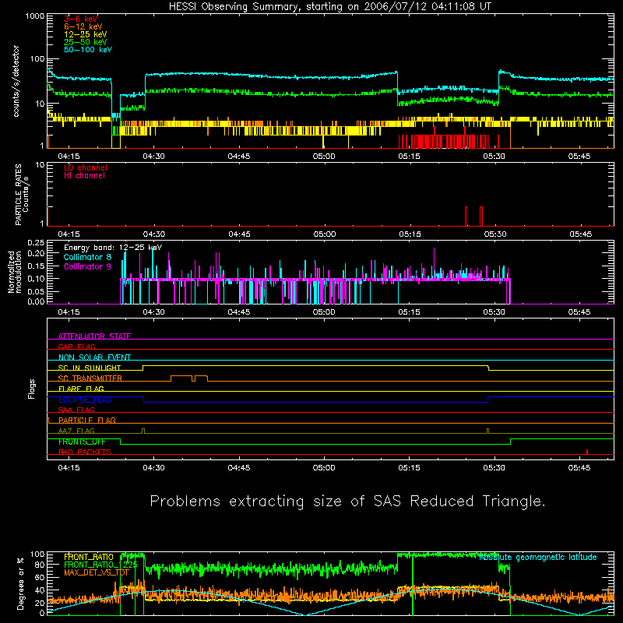623x623 pixels.
Task: Click the Energy band: 12-25 keV label
Action: pos(113,248)
